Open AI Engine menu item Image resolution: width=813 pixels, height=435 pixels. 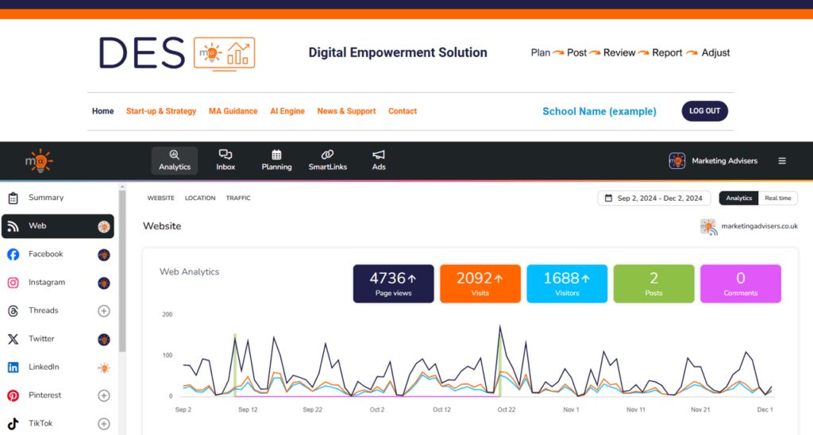pos(287,111)
